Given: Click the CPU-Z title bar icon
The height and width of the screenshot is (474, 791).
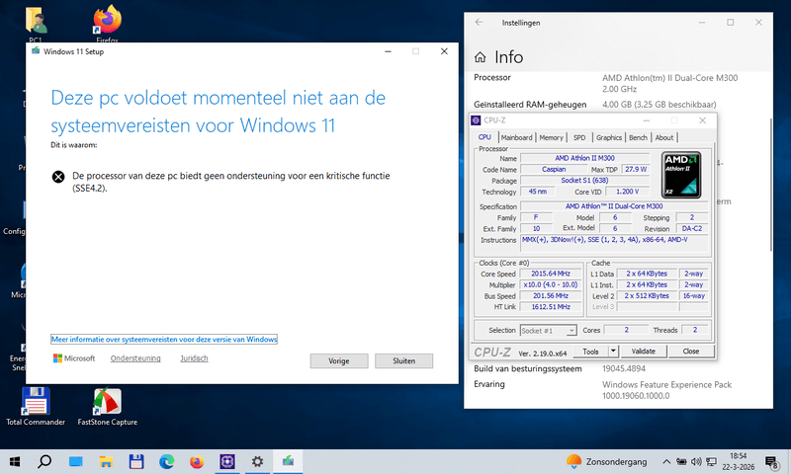Looking at the screenshot, I should click(x=476, y=120).
